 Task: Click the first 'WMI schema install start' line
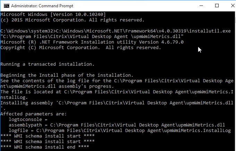point(48,136)
